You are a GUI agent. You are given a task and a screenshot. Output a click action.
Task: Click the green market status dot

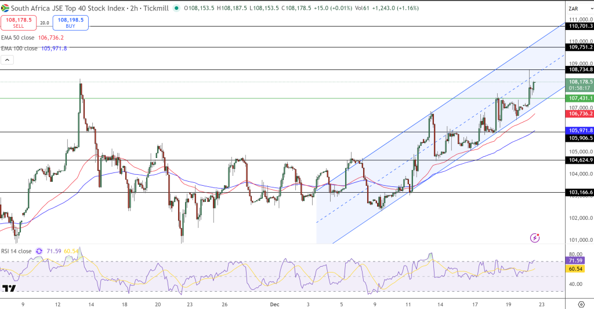[176, 8]
